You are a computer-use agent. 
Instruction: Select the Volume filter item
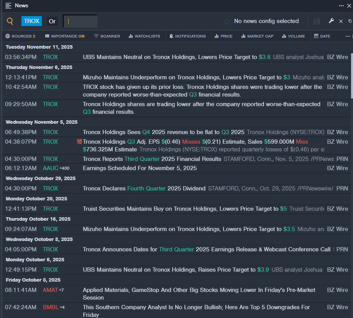coord(293,36)
